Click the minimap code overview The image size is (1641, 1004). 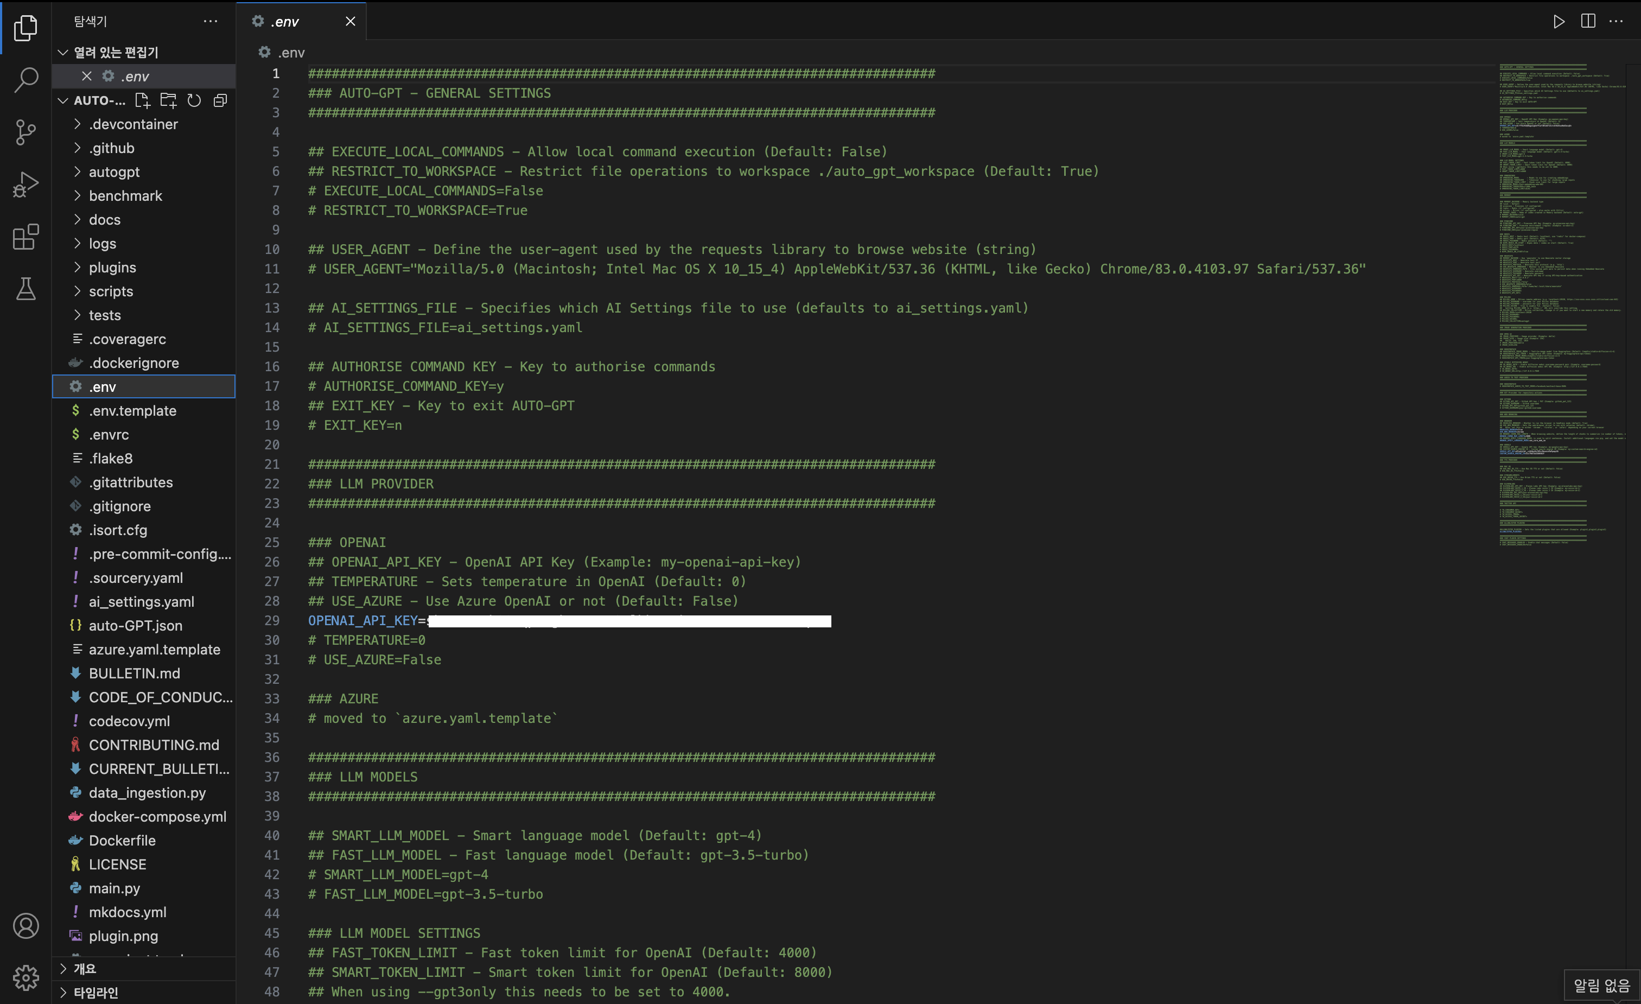click(x=1559, y=300)
